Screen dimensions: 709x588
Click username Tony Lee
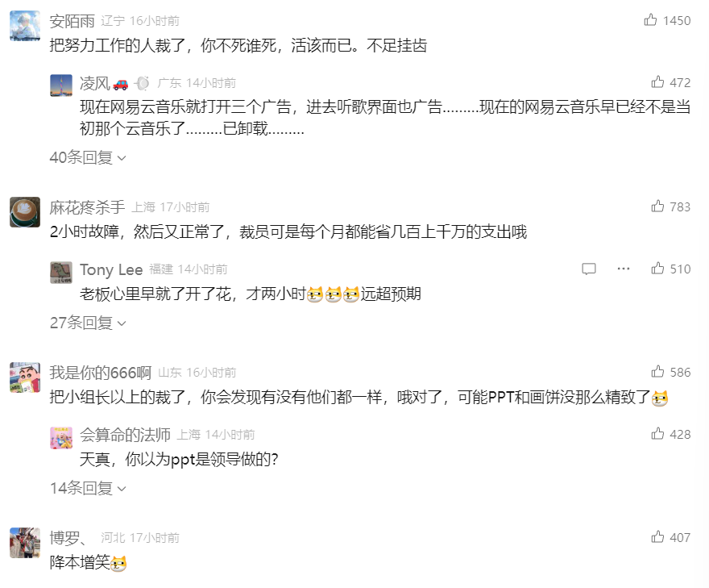tap(111, 269)
